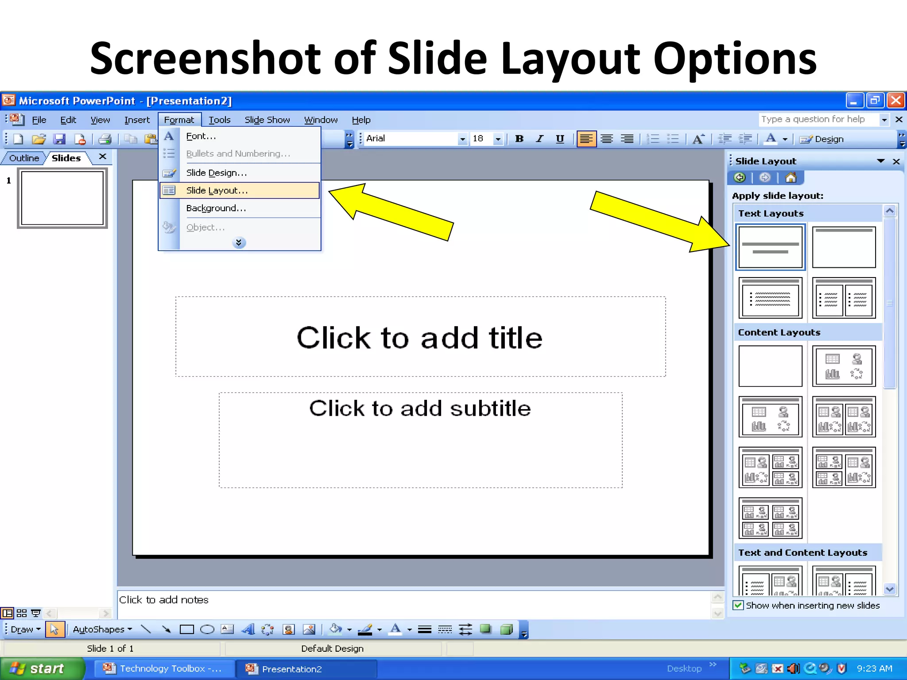Click the Line Color swatch button
907x680 pixels.
click(x=365, y=629)
